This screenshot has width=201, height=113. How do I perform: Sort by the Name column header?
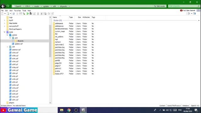click(x=55, y=17)
